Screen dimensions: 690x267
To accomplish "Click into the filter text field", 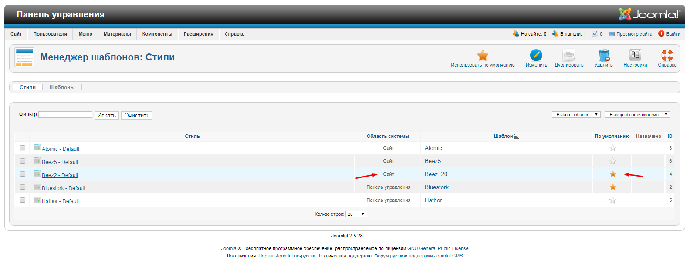I will 65,115.
